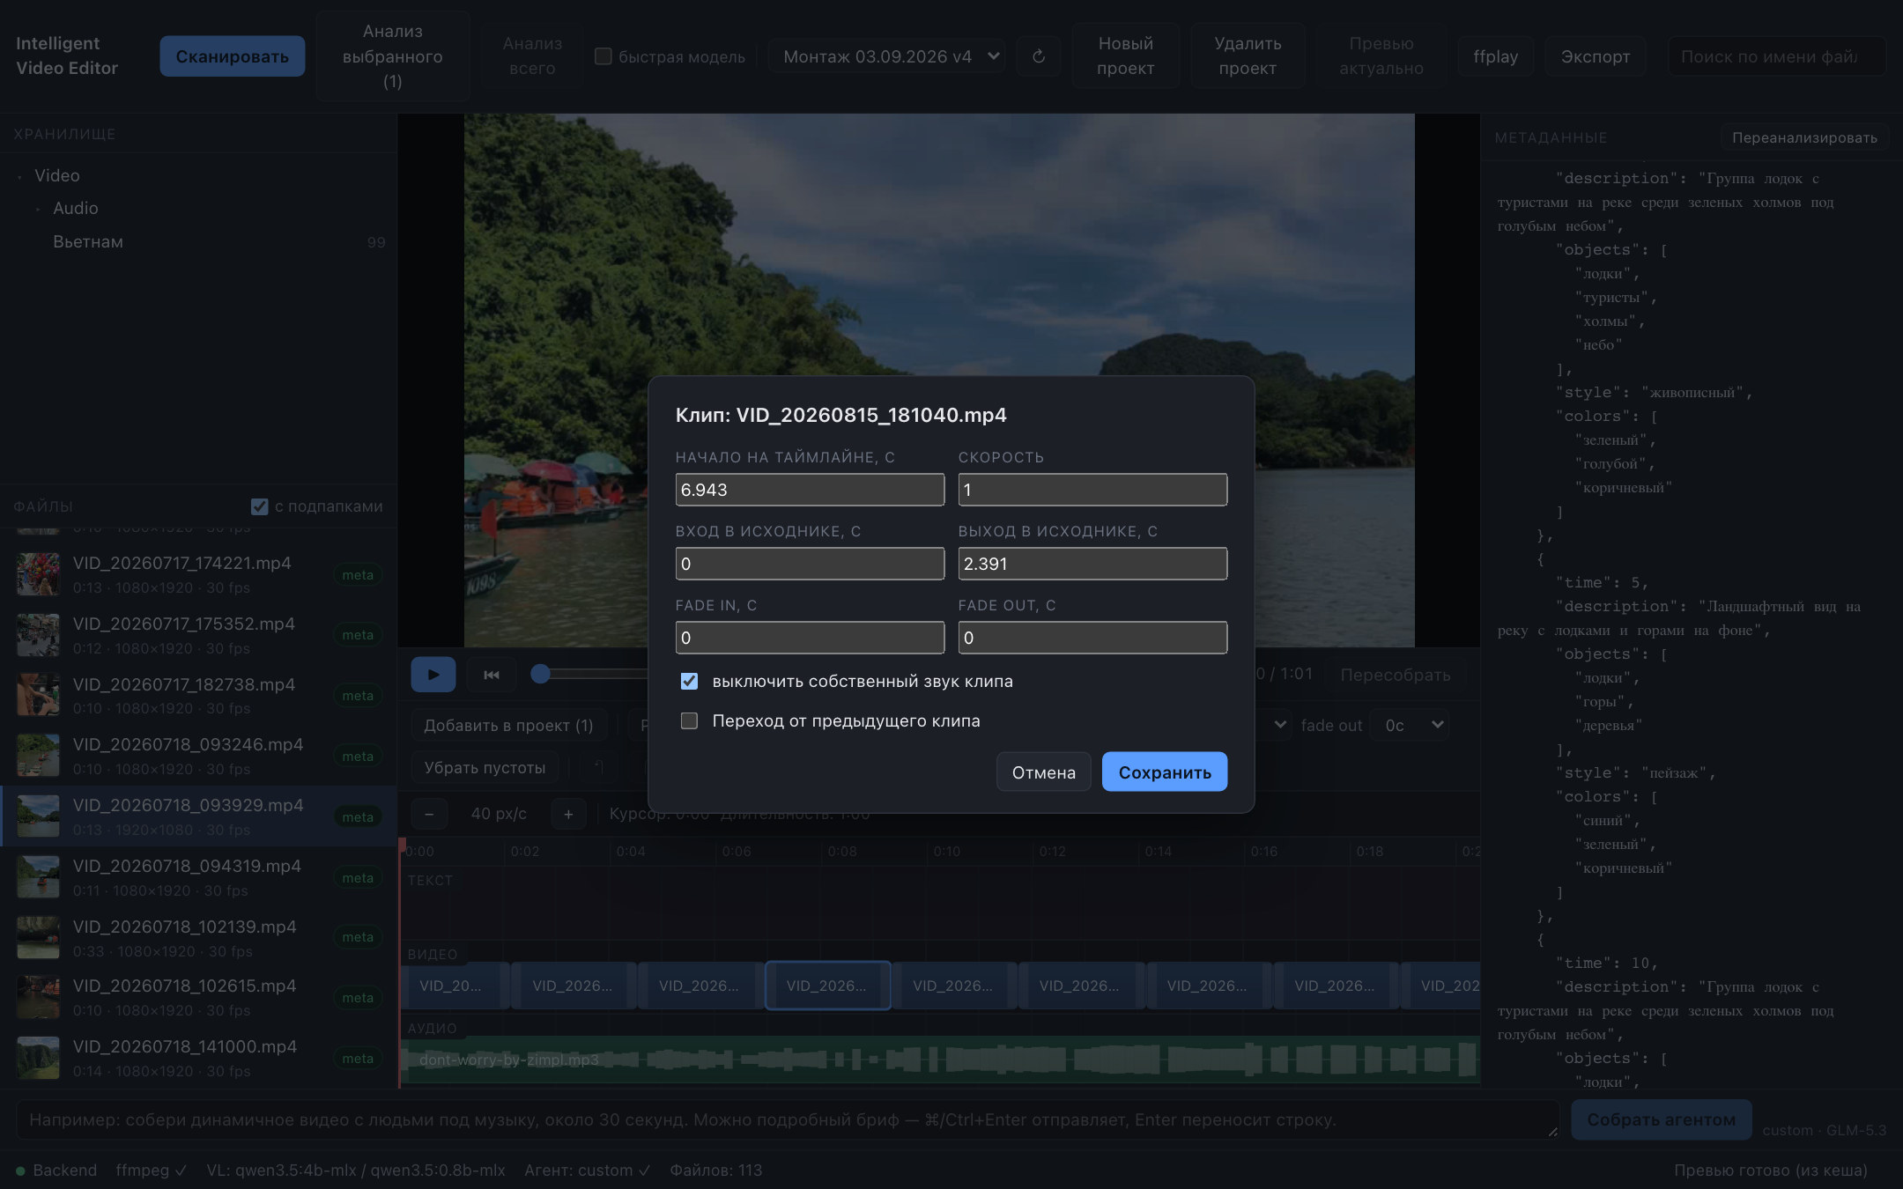
Task: Jump to the start of the preview
Action: coord(492,675)
